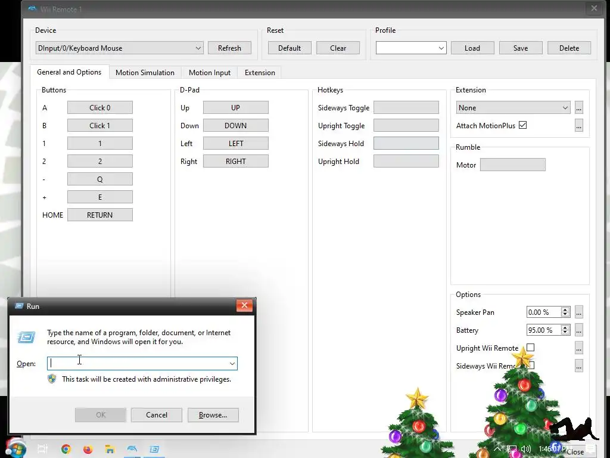Click the Refresh device button

click(x=229, y=48)
